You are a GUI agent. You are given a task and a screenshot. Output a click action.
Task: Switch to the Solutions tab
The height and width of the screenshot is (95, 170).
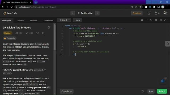click(34, 21)
